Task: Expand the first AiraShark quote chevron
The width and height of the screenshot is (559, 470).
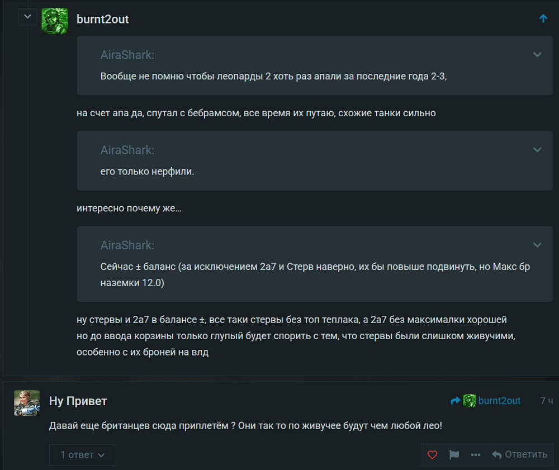Action: [537, 55]
